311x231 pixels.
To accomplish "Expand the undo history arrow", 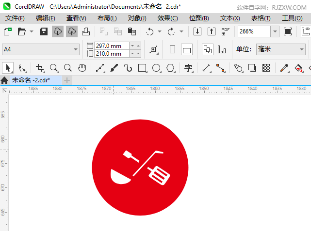I will (160, 31).
